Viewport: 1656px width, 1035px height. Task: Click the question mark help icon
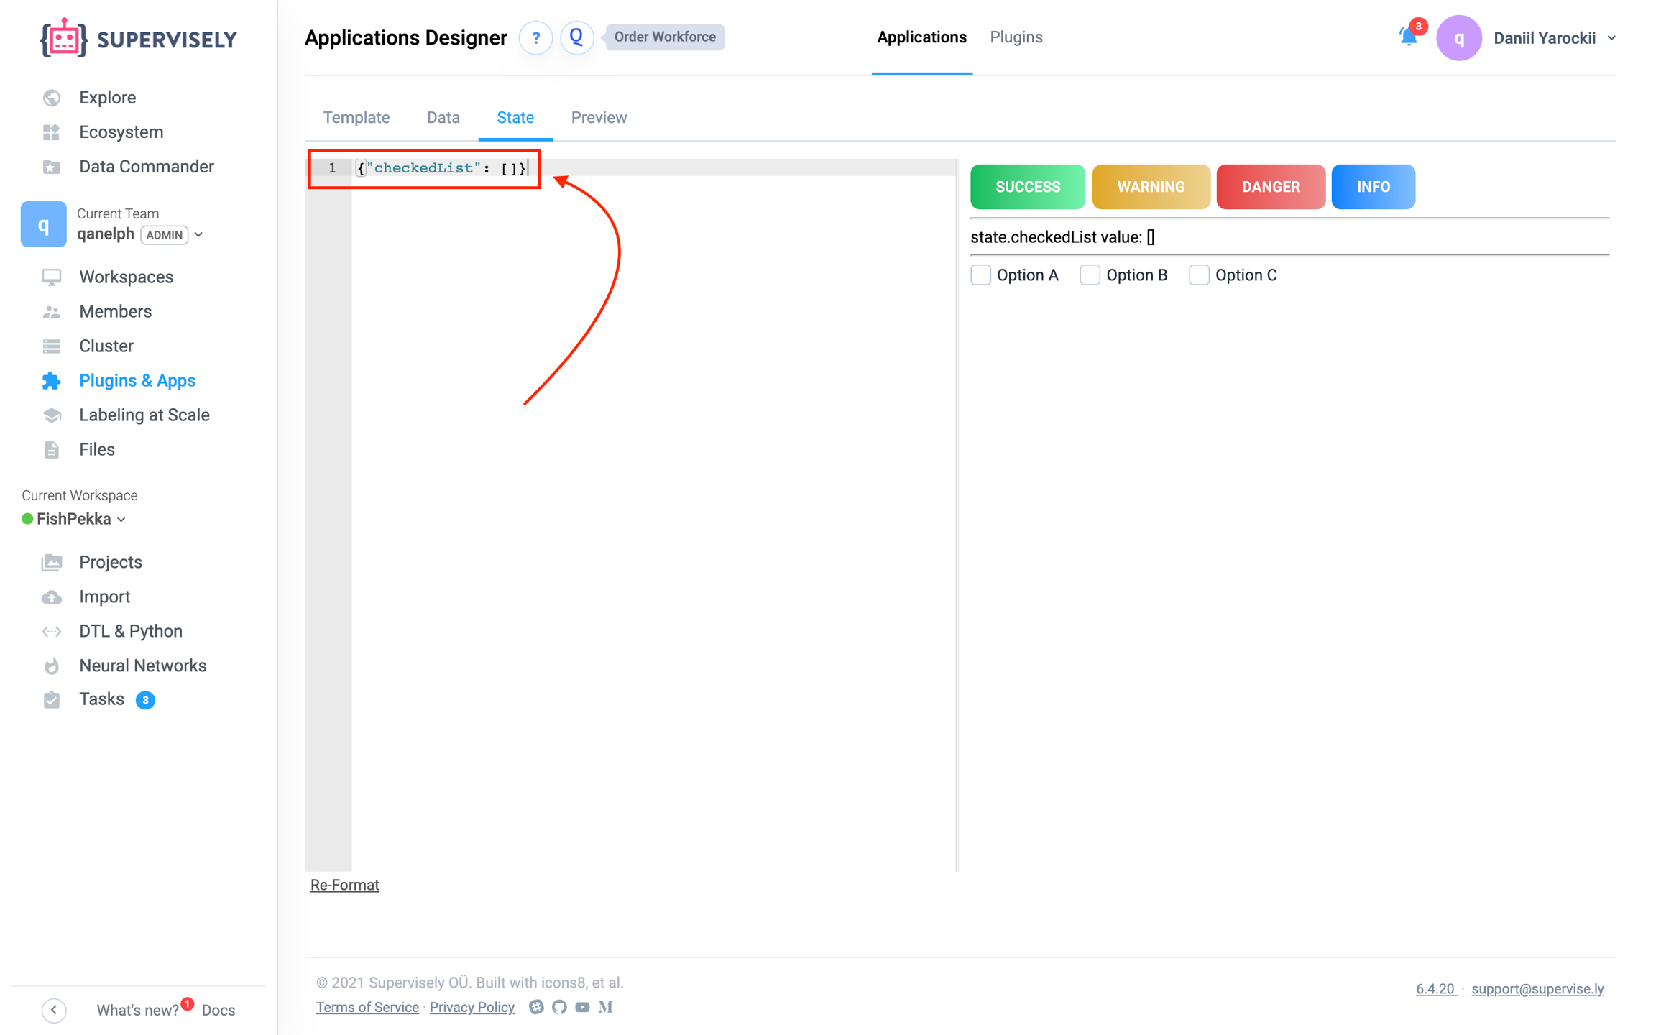[x=535, y=37]
